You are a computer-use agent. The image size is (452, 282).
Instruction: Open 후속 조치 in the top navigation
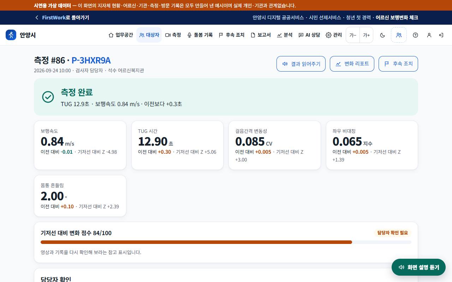(232, 35)
